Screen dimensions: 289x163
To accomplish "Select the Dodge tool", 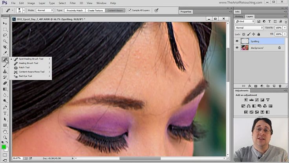I will (x=5, y=101).
